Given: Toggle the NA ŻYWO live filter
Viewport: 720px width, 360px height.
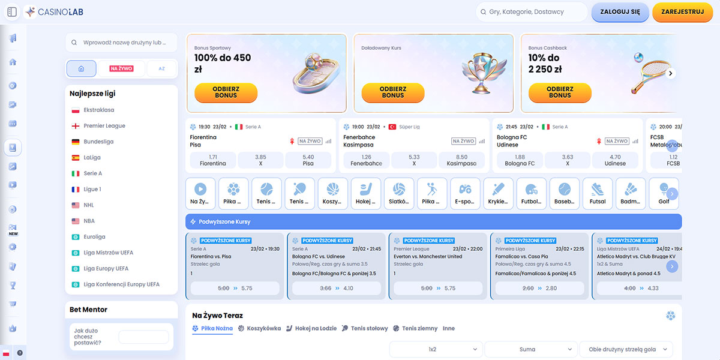Looking at the screenshot, I should 121,68.
